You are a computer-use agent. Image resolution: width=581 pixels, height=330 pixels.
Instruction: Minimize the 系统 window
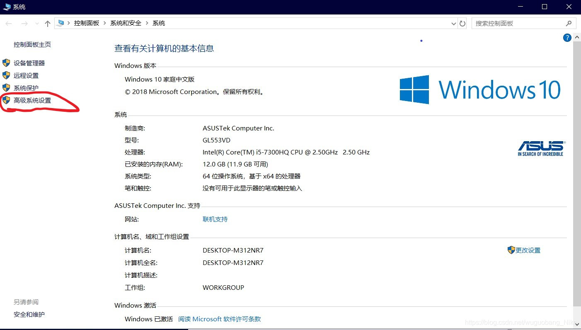pyautogui.click(x=521, y=7)
